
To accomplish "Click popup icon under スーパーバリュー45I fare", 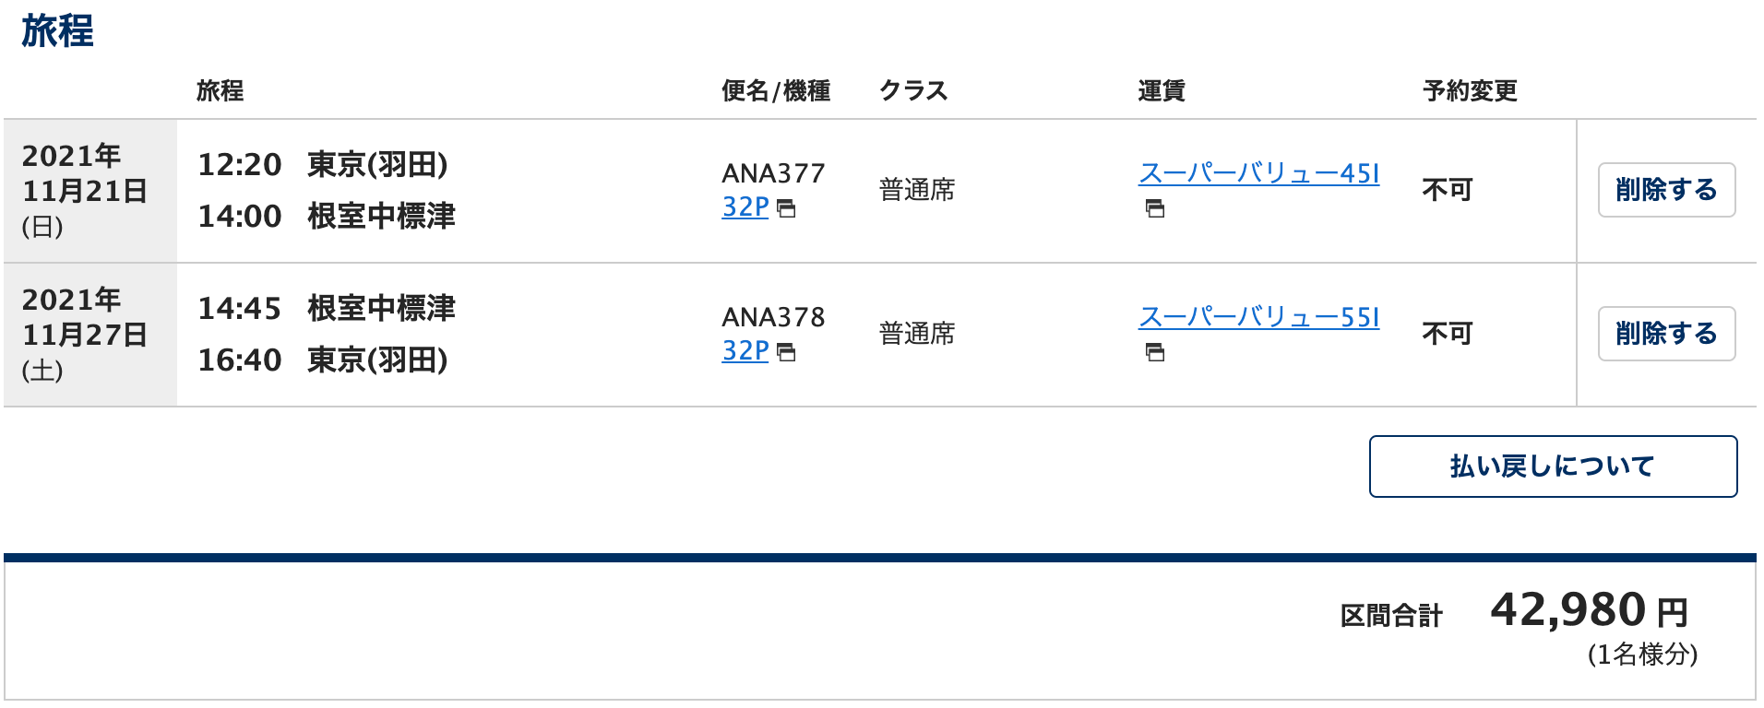I will [1154, 208].
